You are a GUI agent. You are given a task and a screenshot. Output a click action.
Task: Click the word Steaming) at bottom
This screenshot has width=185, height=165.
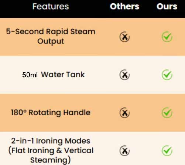click(51, 160)
